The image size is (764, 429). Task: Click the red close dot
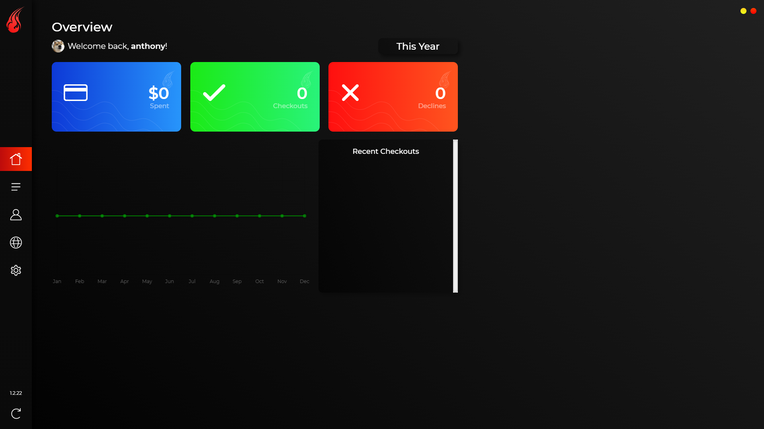click(x=753, y=11)
